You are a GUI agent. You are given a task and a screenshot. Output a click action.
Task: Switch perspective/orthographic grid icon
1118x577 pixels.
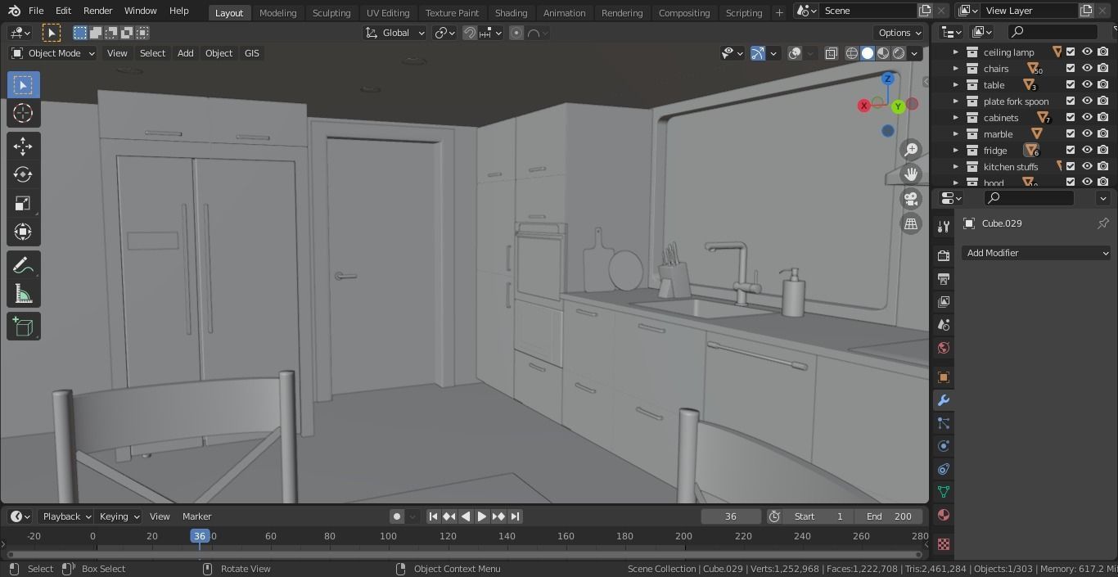pyautogui.click(x=911, y=223)
